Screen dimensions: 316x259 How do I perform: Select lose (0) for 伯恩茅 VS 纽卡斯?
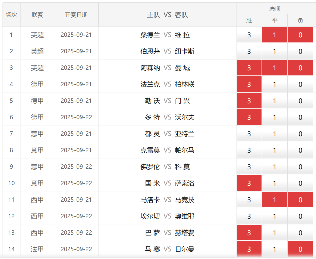coord(300,51)
